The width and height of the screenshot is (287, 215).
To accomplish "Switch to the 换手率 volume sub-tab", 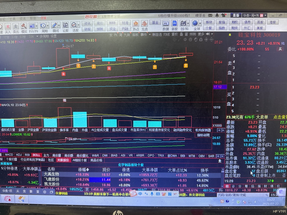I will (64, 130).
